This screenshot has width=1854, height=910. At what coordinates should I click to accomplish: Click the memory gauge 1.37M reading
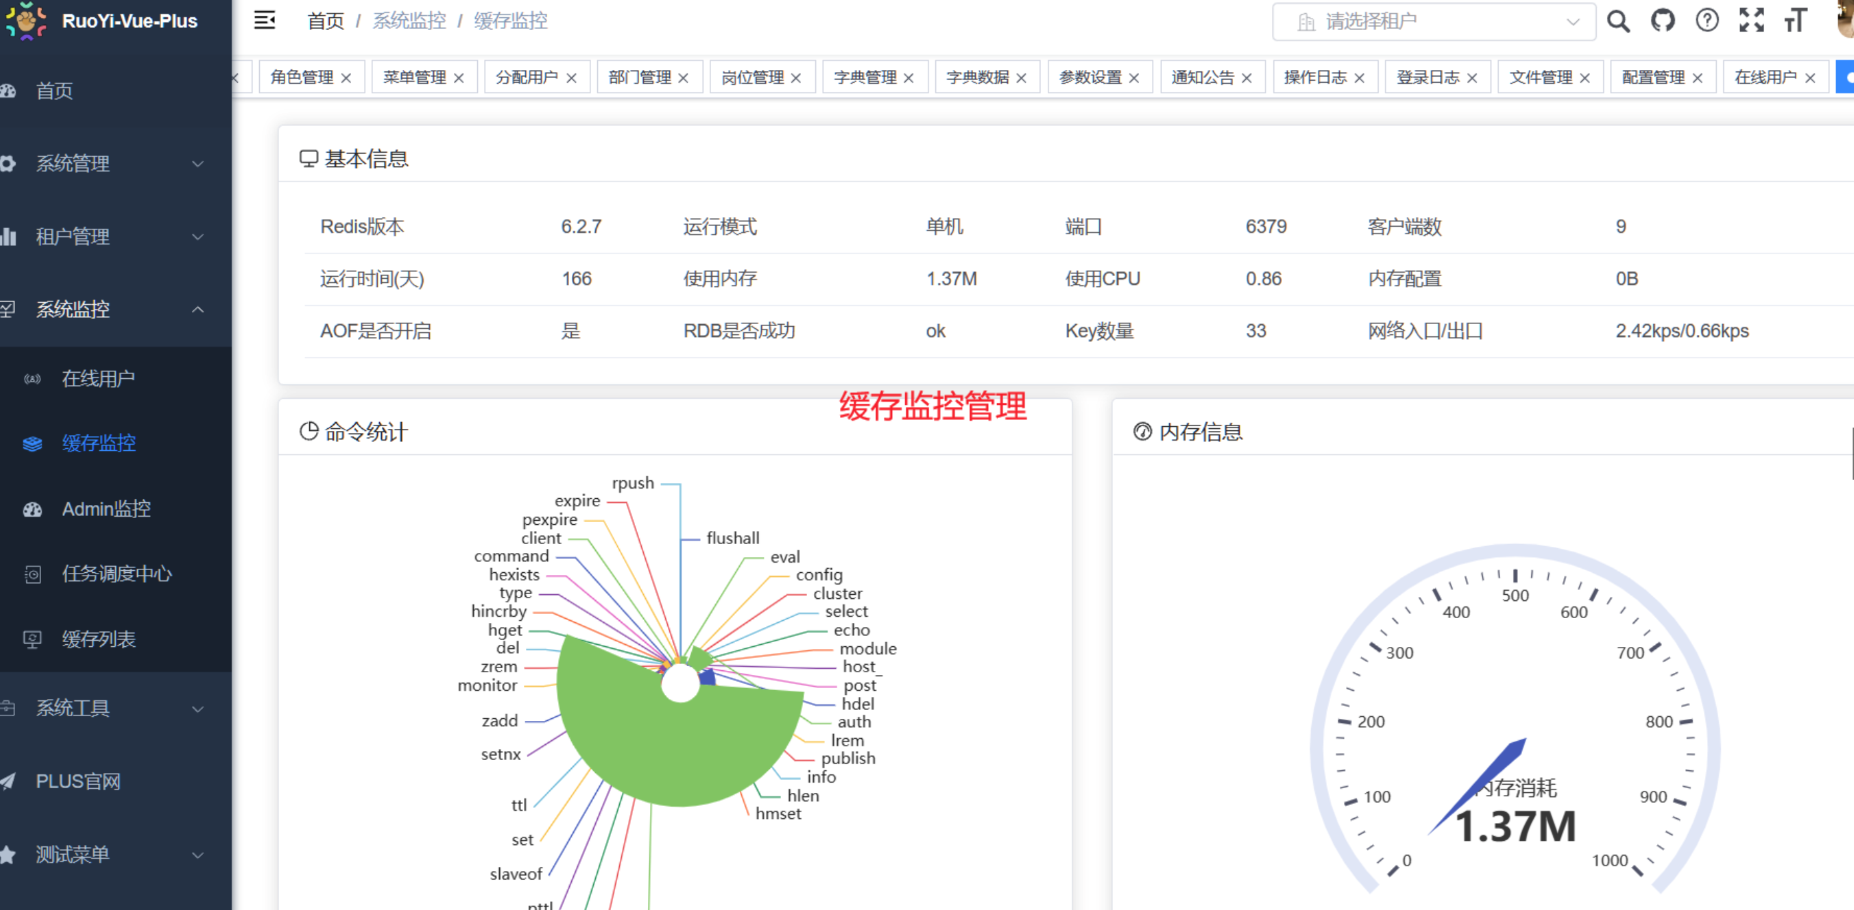tap(1516, 826)
